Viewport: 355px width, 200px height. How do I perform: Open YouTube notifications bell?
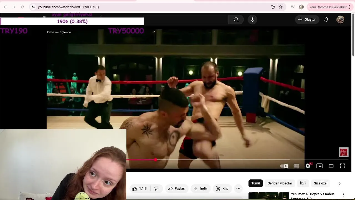326,19
